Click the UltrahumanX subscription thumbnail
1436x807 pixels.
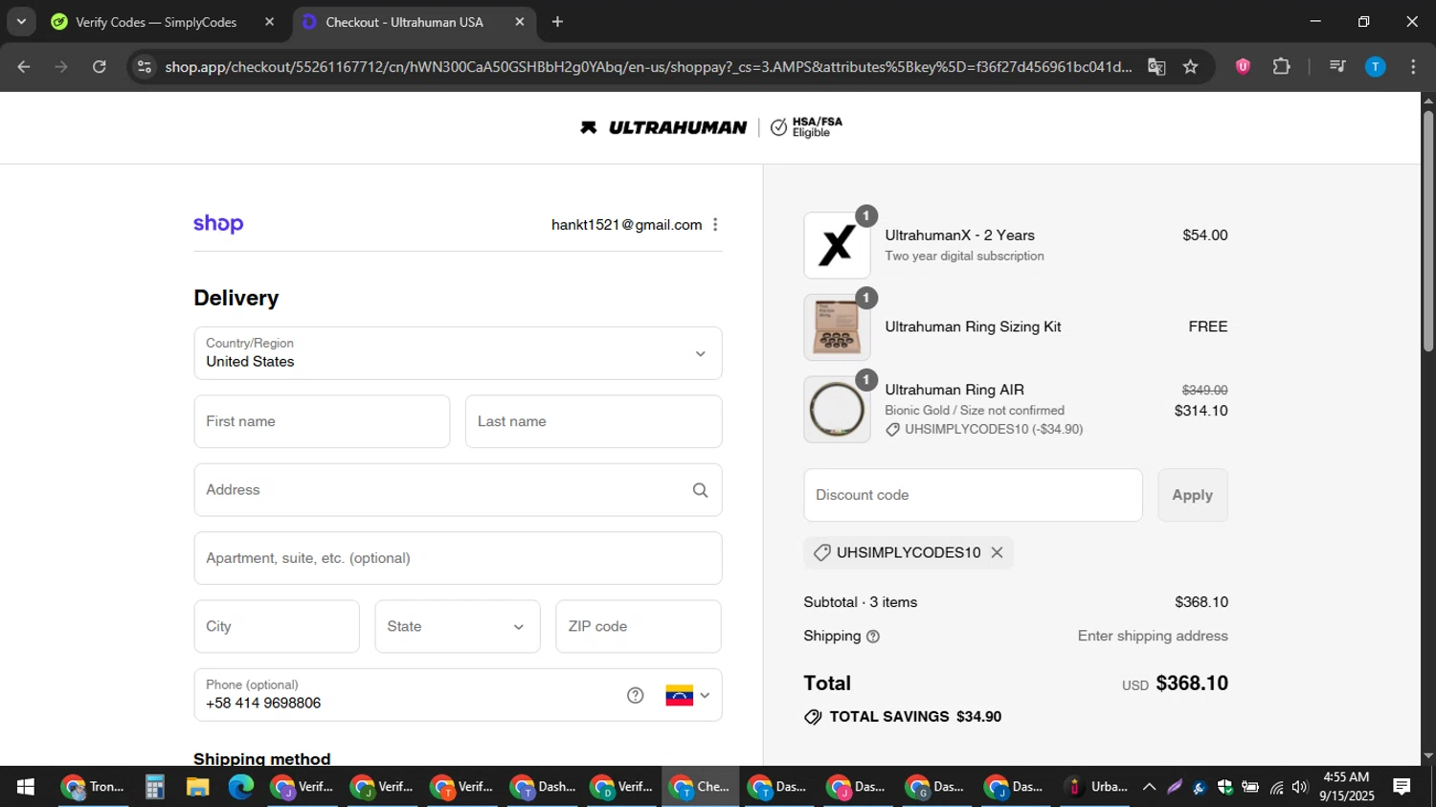[837, 246]
